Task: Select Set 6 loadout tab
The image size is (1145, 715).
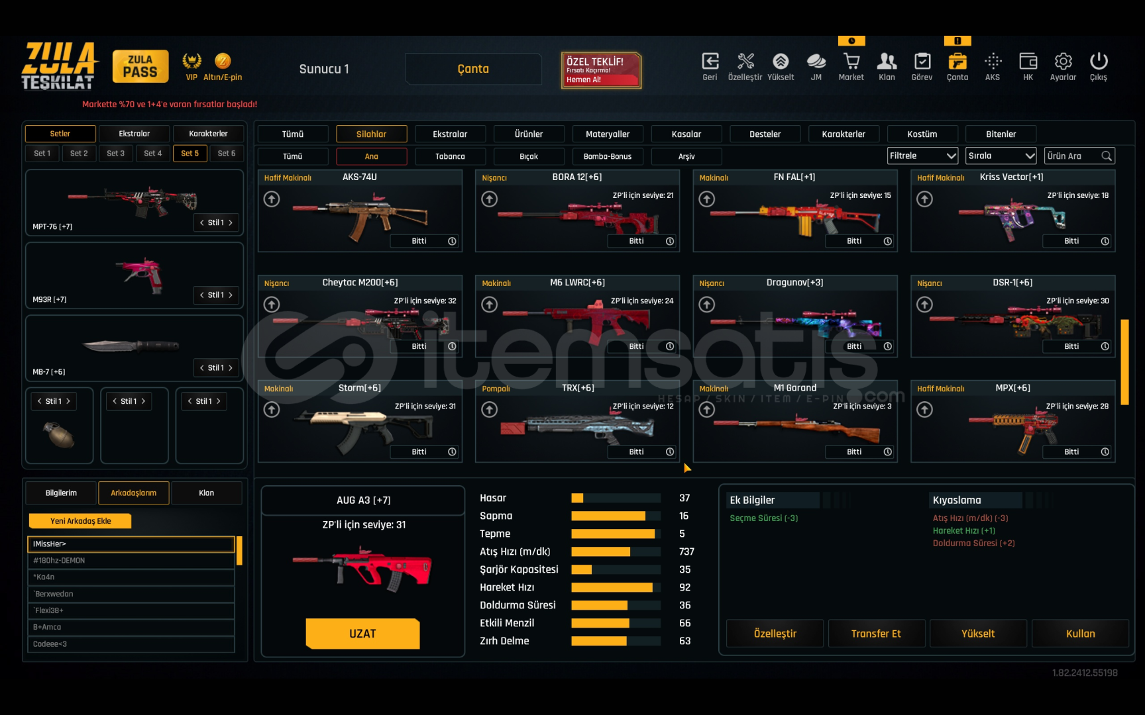Action: pos(227,153)
